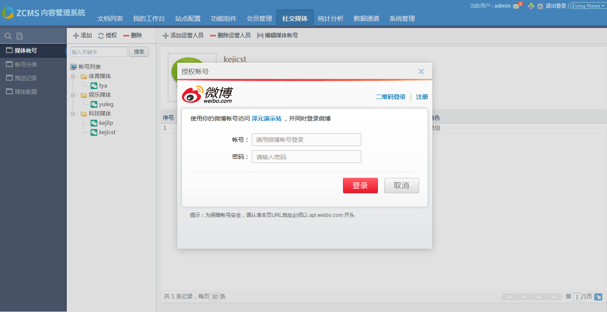
Task: Switch to the 系统管理 tab
Action: point(402,19)
